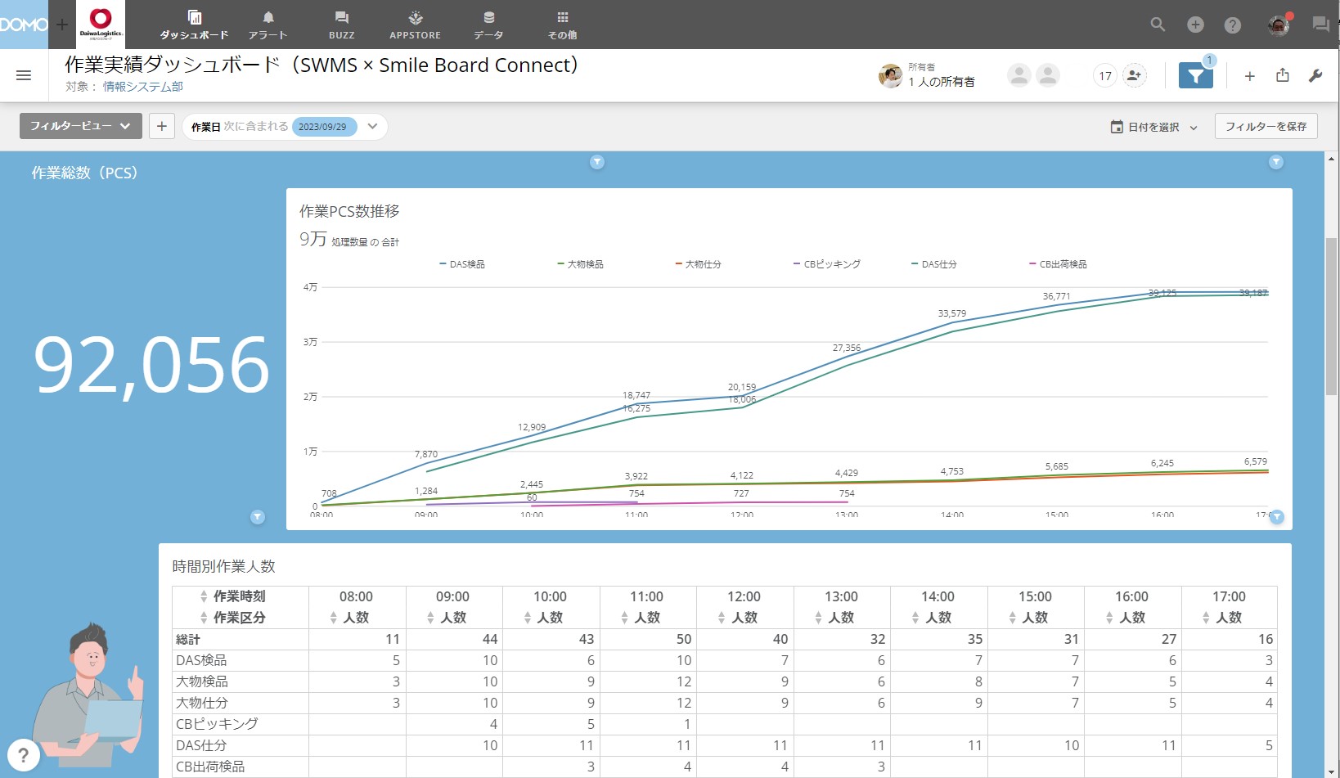
Task: Expand the フィルタービュー dropdown
Action: click(80, 126)
